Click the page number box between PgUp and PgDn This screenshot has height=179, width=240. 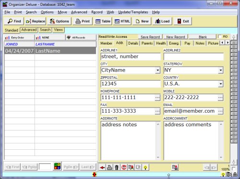point(45,167)
